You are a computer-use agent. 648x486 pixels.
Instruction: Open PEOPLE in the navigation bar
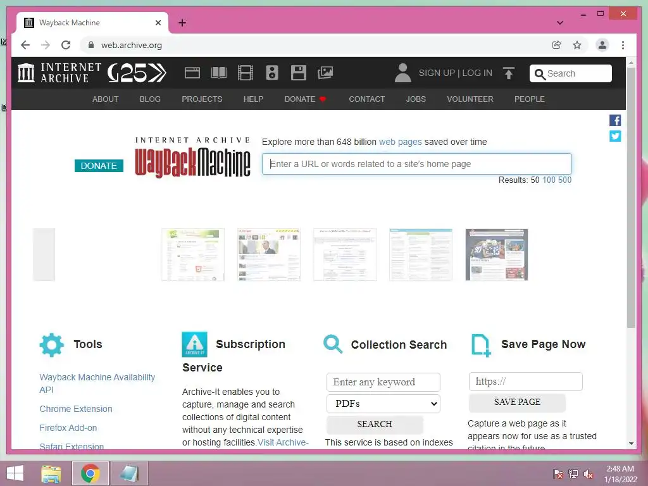(x=530, y=99)
